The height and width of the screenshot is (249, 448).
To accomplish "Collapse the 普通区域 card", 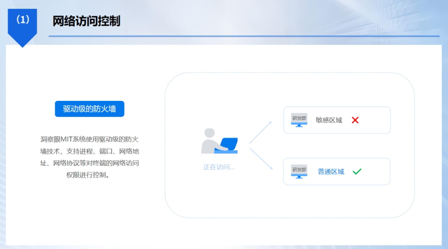I will pyautogui.click(x=336, y=171).
